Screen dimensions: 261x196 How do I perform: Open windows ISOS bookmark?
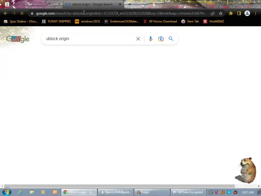pos(88,21)
